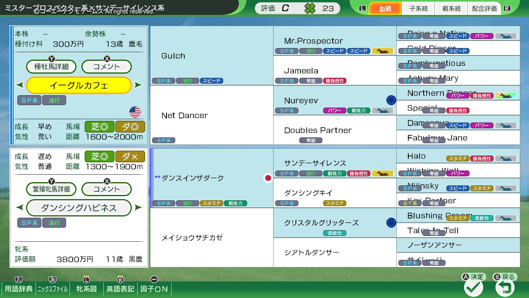The height and width of the screenshot is (298, 529).
Task: Go back with the 戻る arrow icon
Action: pyautogui.click(x=505, y=288)
